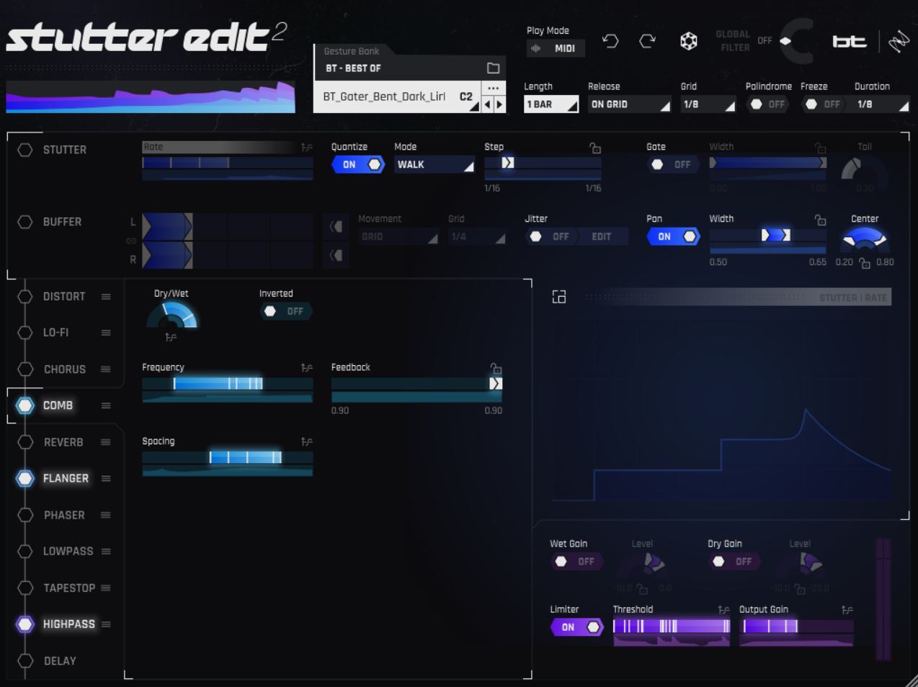Click the gesture options three-dot icon
The image size is (918, 687).
[494, 88]
